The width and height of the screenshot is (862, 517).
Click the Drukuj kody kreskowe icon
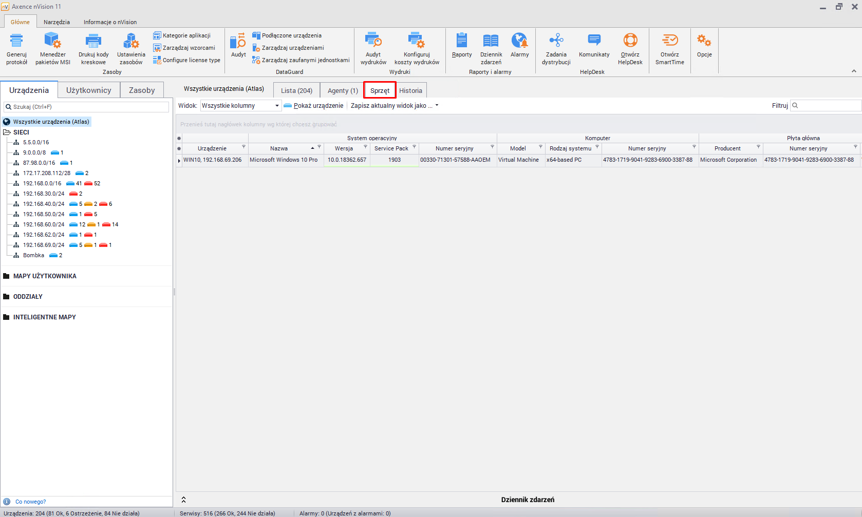tap(93, 48)
